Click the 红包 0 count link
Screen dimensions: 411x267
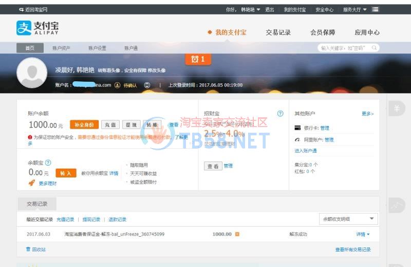(x=308, y=171)
